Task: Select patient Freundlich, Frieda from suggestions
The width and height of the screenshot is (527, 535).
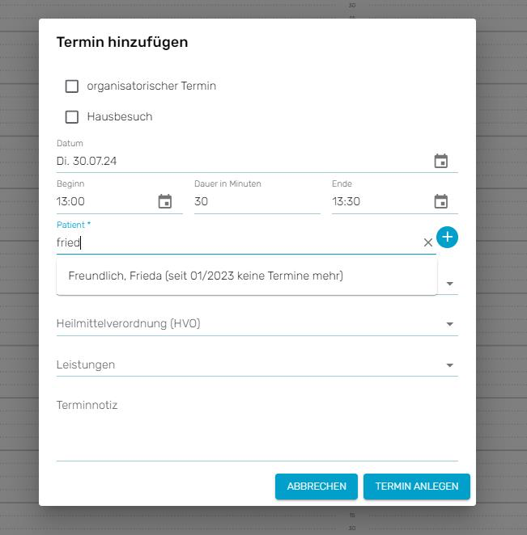Action: tap(247, 276)
